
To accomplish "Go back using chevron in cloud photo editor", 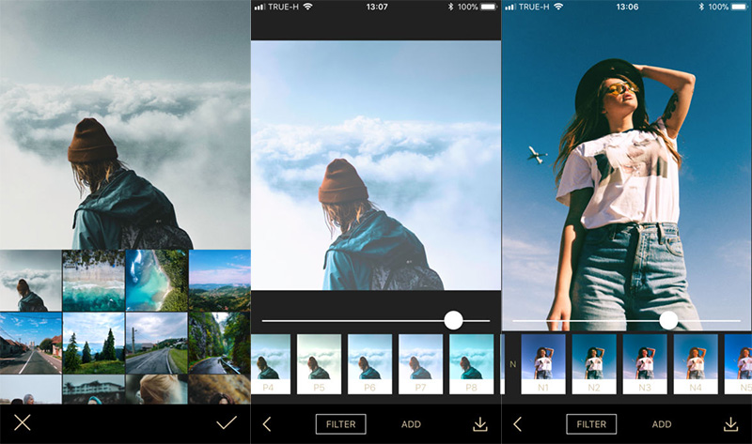I will pos(266,424).
